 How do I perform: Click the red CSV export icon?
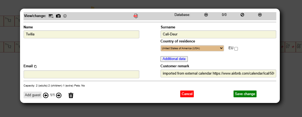click(136, 16)
